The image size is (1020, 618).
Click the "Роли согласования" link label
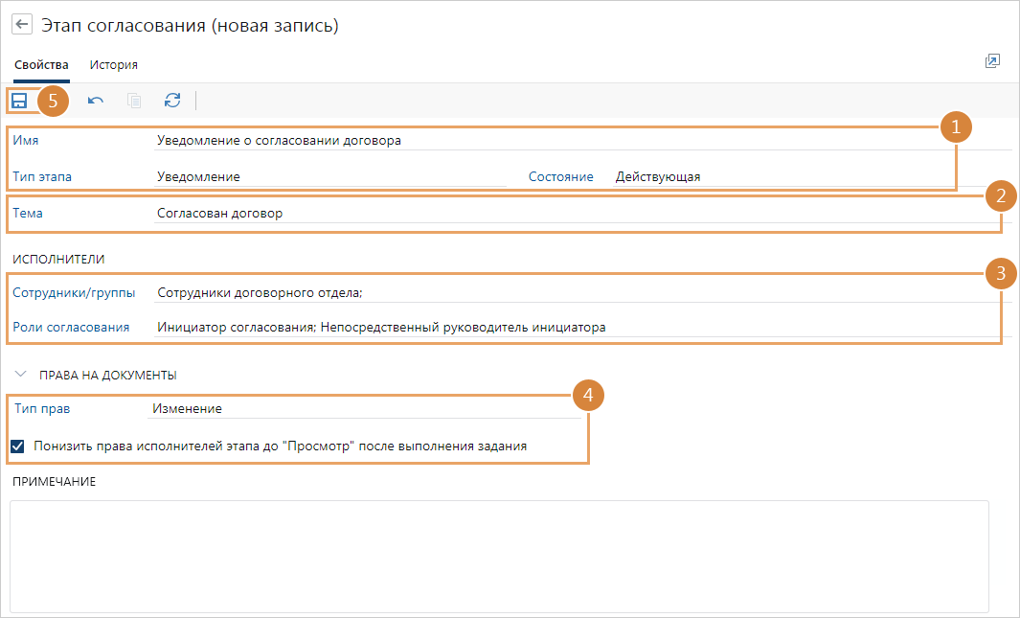[71, 328]
